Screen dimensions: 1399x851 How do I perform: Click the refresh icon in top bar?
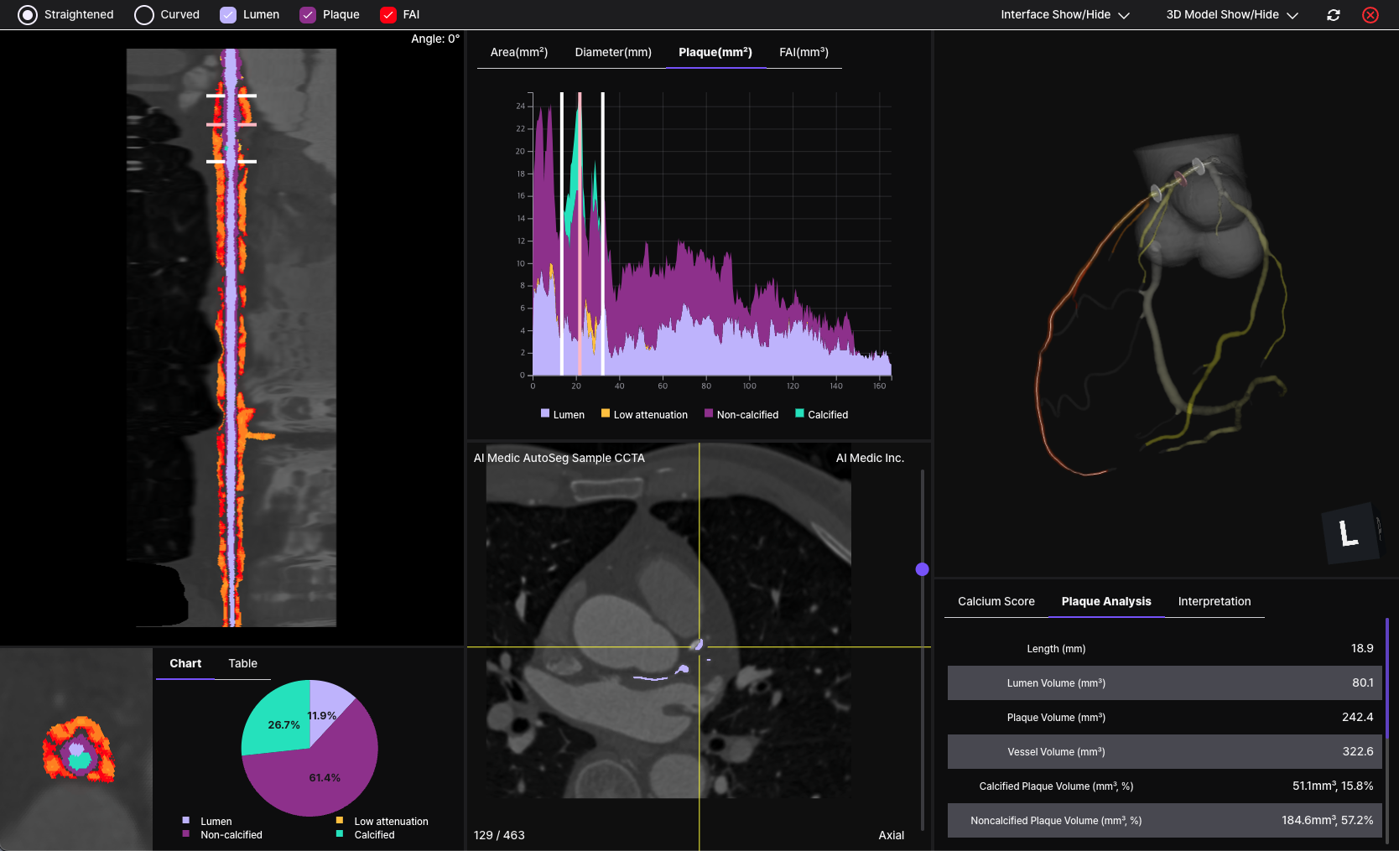pos(1334,15)
